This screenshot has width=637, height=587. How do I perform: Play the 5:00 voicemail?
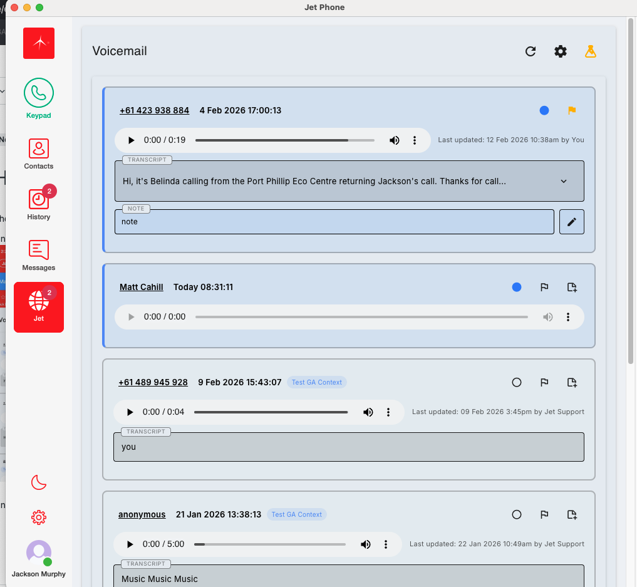(130, 544)
